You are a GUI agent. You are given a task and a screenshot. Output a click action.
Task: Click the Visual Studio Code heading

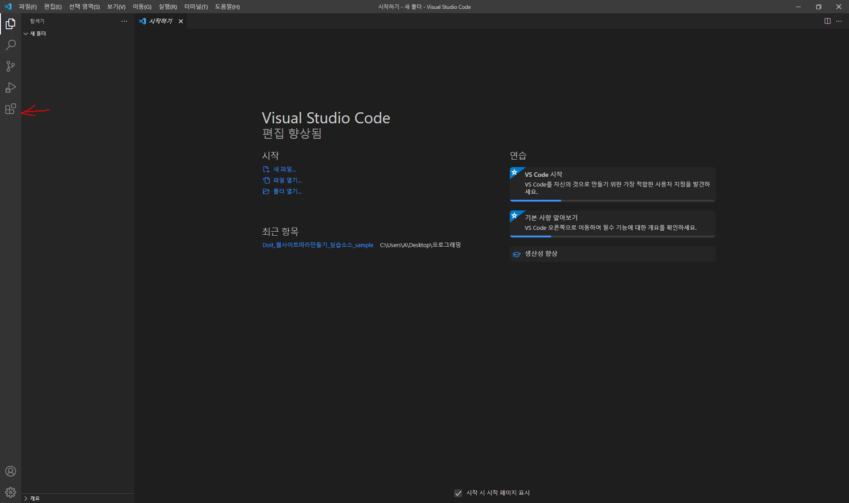(x=326, y=118)
